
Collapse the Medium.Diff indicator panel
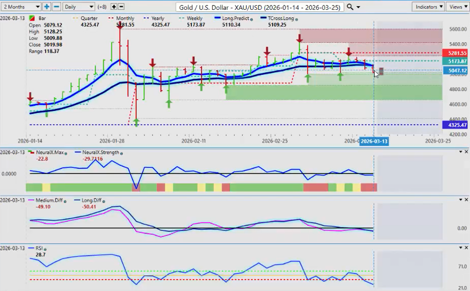coord(461,200)
